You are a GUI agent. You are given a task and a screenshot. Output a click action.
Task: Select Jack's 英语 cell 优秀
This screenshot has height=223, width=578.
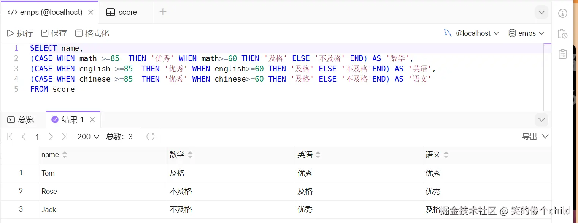coord(359,209)
